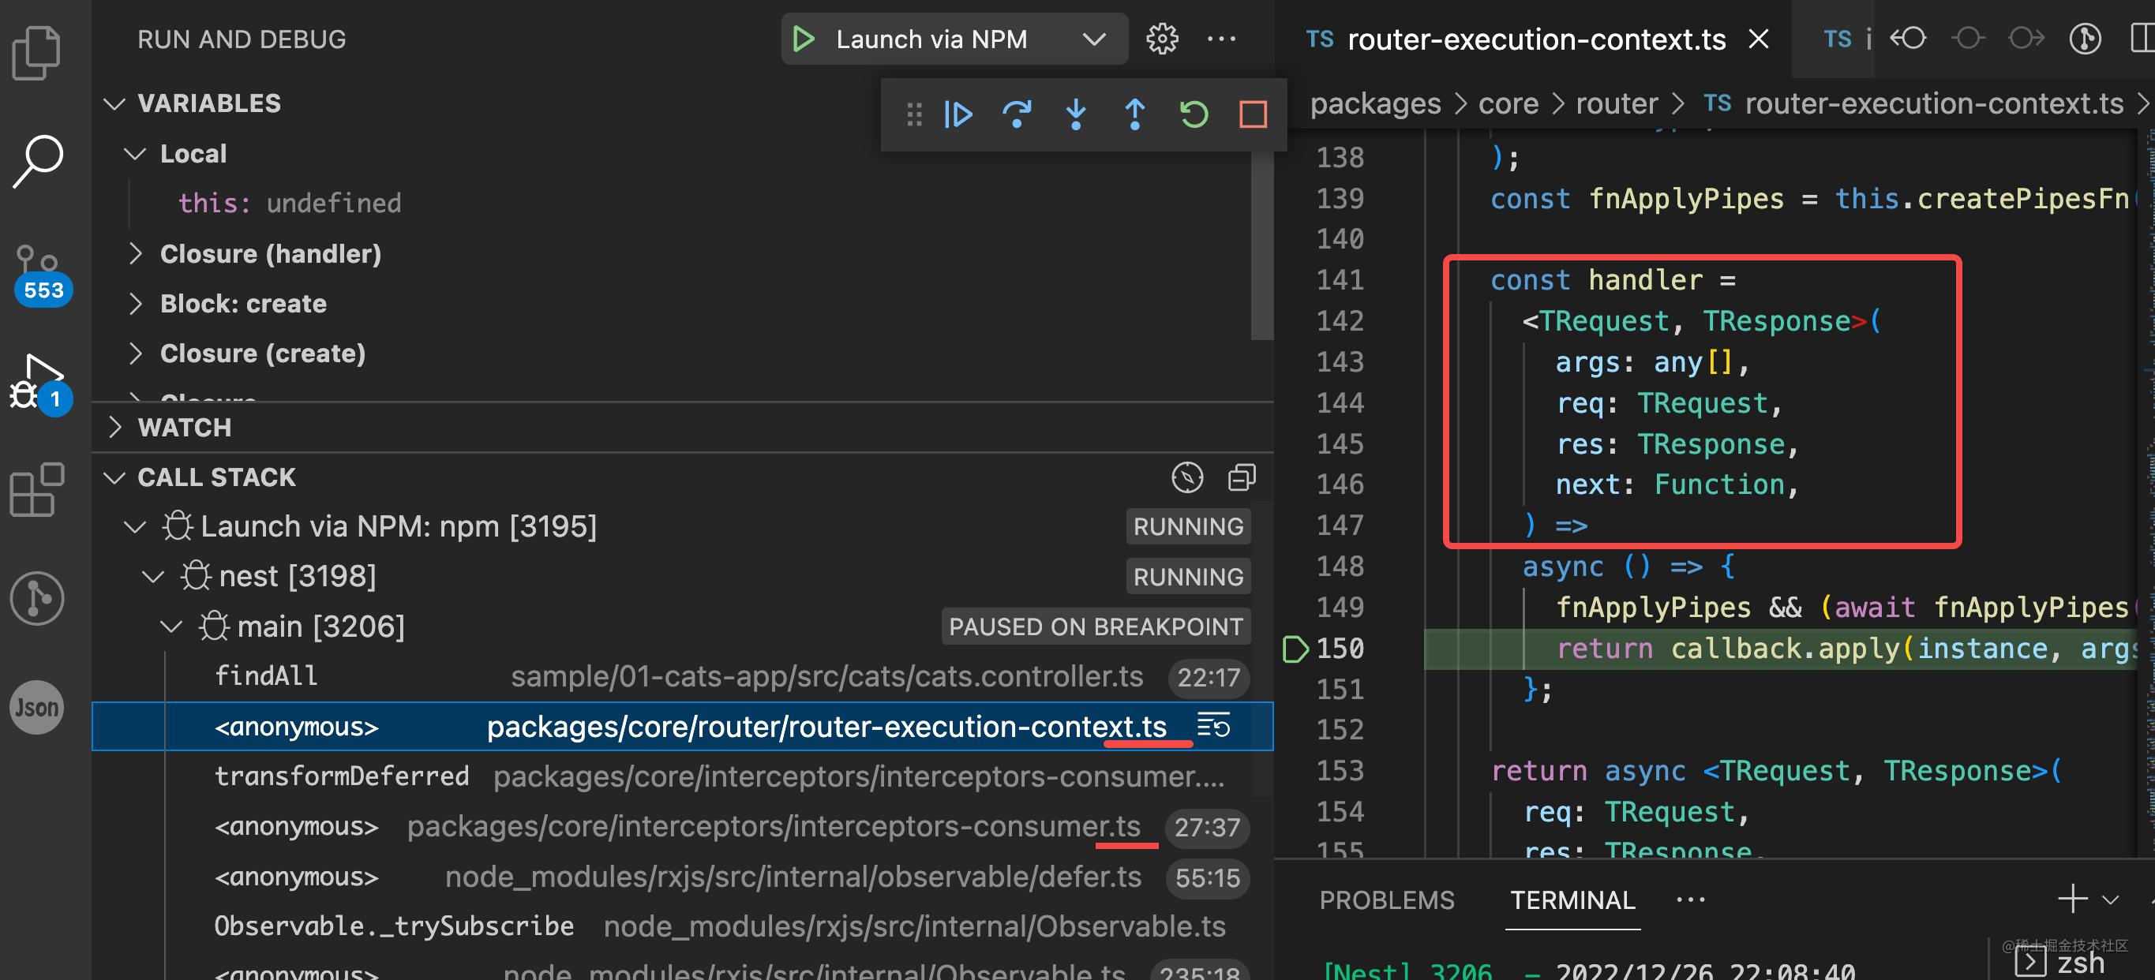Screen dimensions: 2155x980
Task: Continue execution in debug toolbar
Action: 958,114
